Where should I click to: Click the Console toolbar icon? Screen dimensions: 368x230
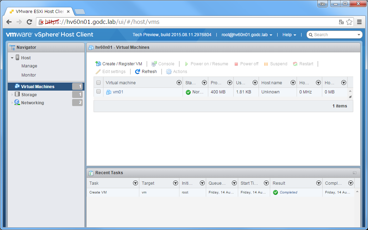tap(154, 64)
